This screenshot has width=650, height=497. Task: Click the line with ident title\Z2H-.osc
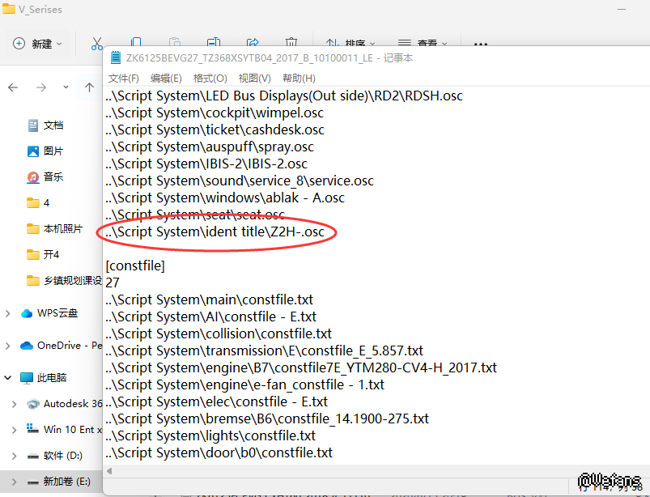click(215, 232)
